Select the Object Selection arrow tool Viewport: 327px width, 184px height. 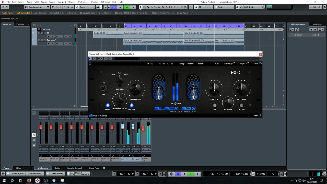141,7
